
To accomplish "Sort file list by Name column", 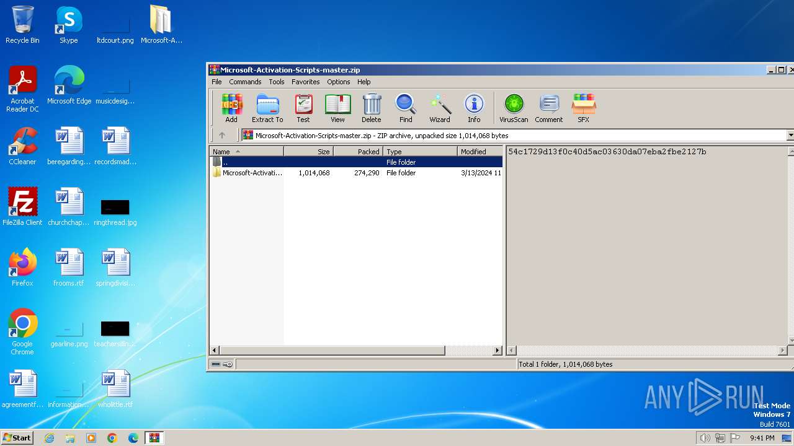I will pos(246,151).
